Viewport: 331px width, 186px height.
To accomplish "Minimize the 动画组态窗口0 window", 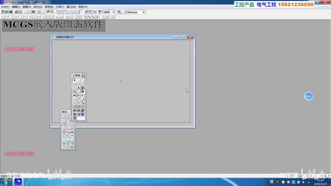I will 176,37.
